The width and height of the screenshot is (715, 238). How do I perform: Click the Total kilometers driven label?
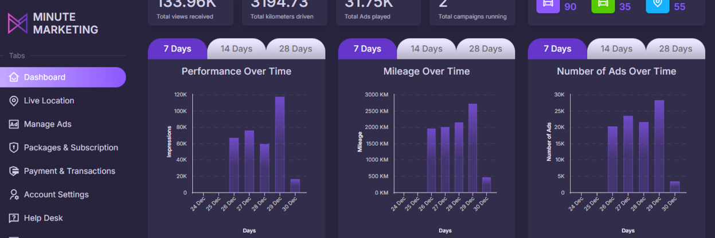click(x=282, y=17)
